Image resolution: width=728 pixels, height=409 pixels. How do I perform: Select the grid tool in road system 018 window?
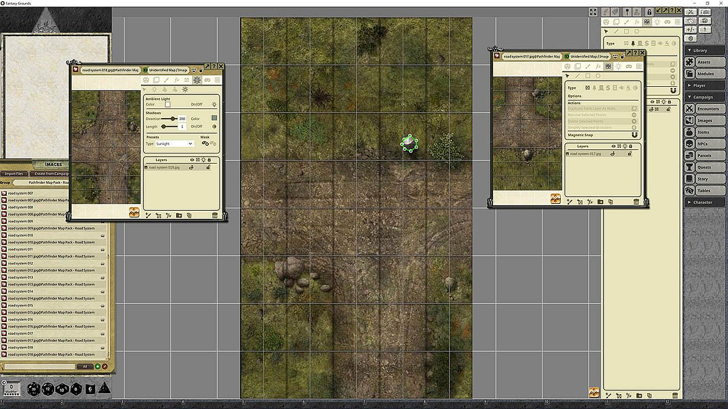(x=217, y=80)
